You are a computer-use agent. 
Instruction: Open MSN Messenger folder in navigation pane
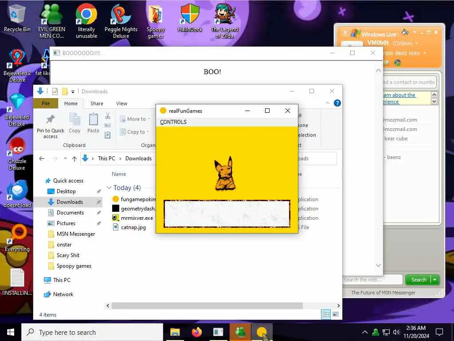pos(75,234)
